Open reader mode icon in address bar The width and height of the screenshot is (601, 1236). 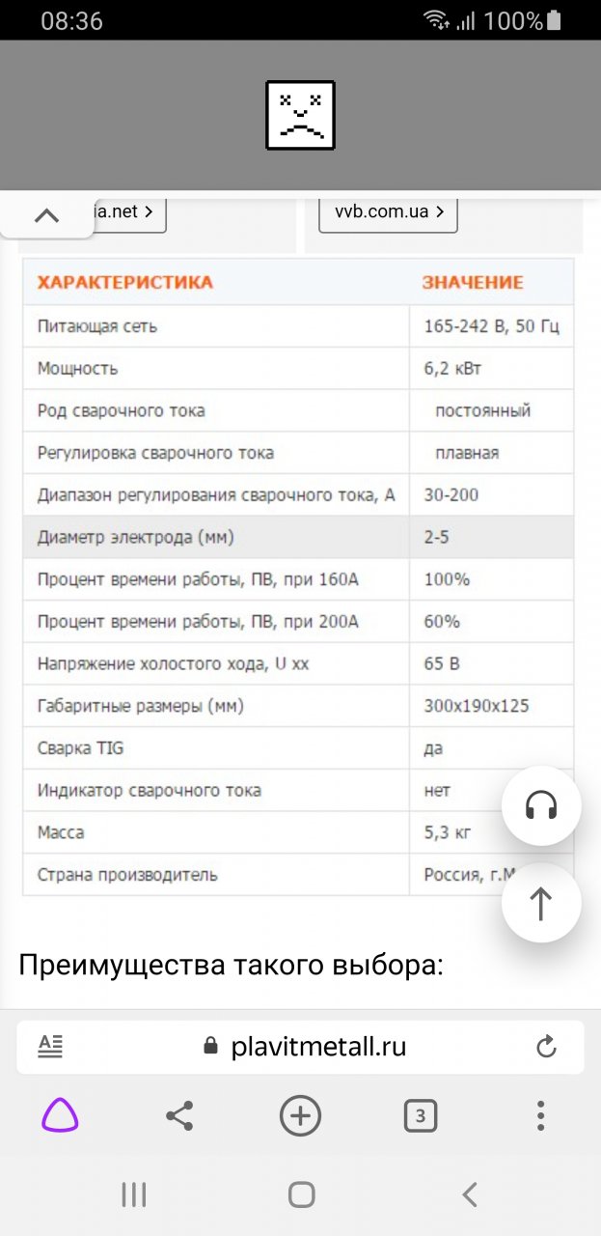(50, 1047)
